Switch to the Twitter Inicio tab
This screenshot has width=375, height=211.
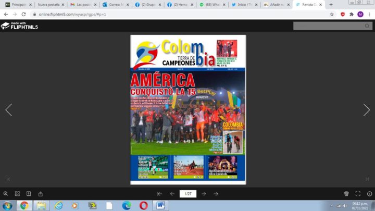click(x=244, y=5)
